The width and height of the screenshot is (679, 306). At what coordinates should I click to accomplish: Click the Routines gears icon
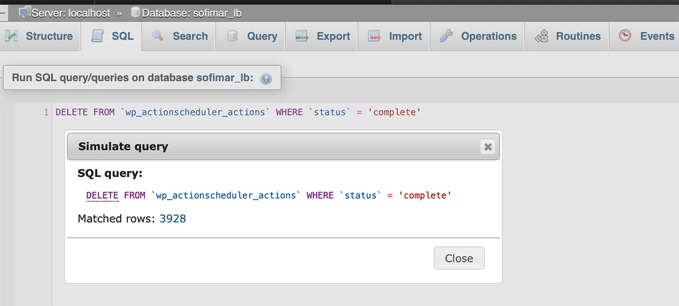(x=542, y=36)
